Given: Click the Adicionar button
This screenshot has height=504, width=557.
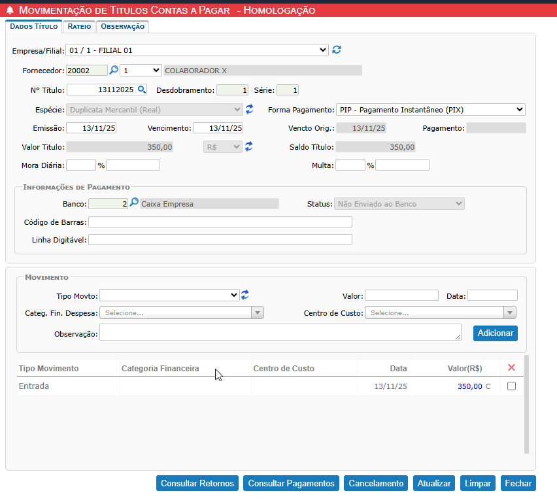Looking at the screenshot, I should click(x=495, y=333).
